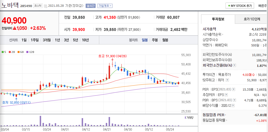Click the 빠른주 link at top right
The image size is (268, 132).
point(263,6)
